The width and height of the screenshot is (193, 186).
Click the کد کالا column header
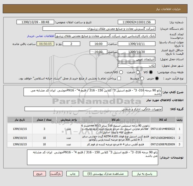pyautogui.click(x=163, y=120)
